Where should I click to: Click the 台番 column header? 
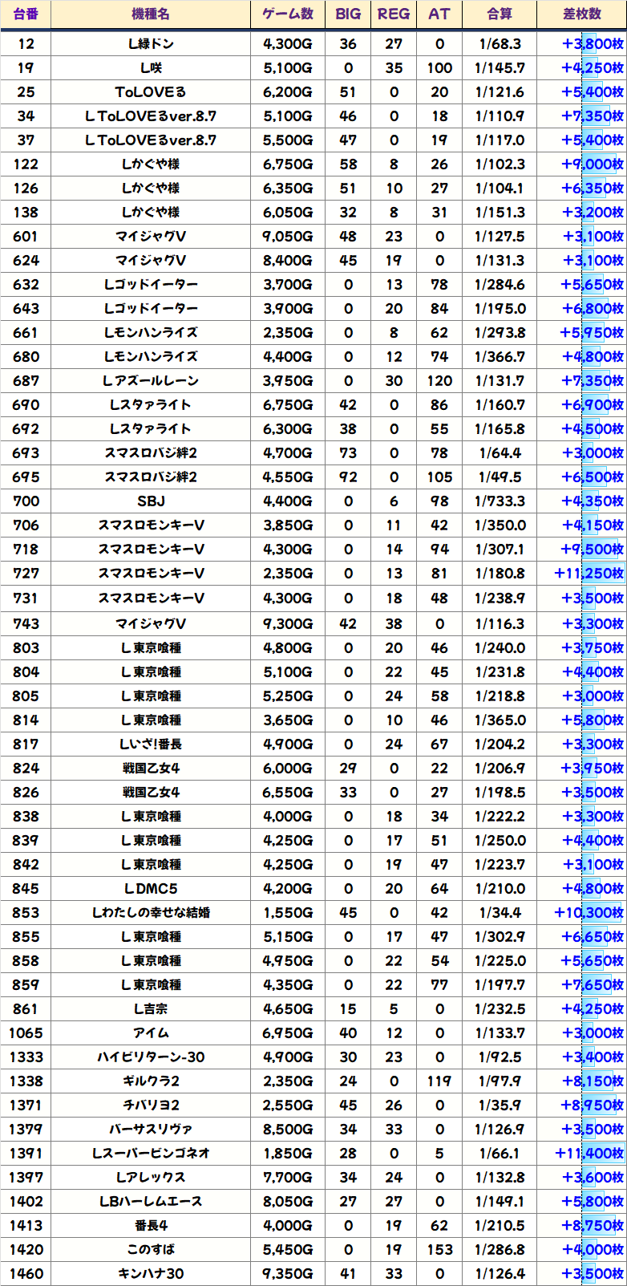[26, 14]
